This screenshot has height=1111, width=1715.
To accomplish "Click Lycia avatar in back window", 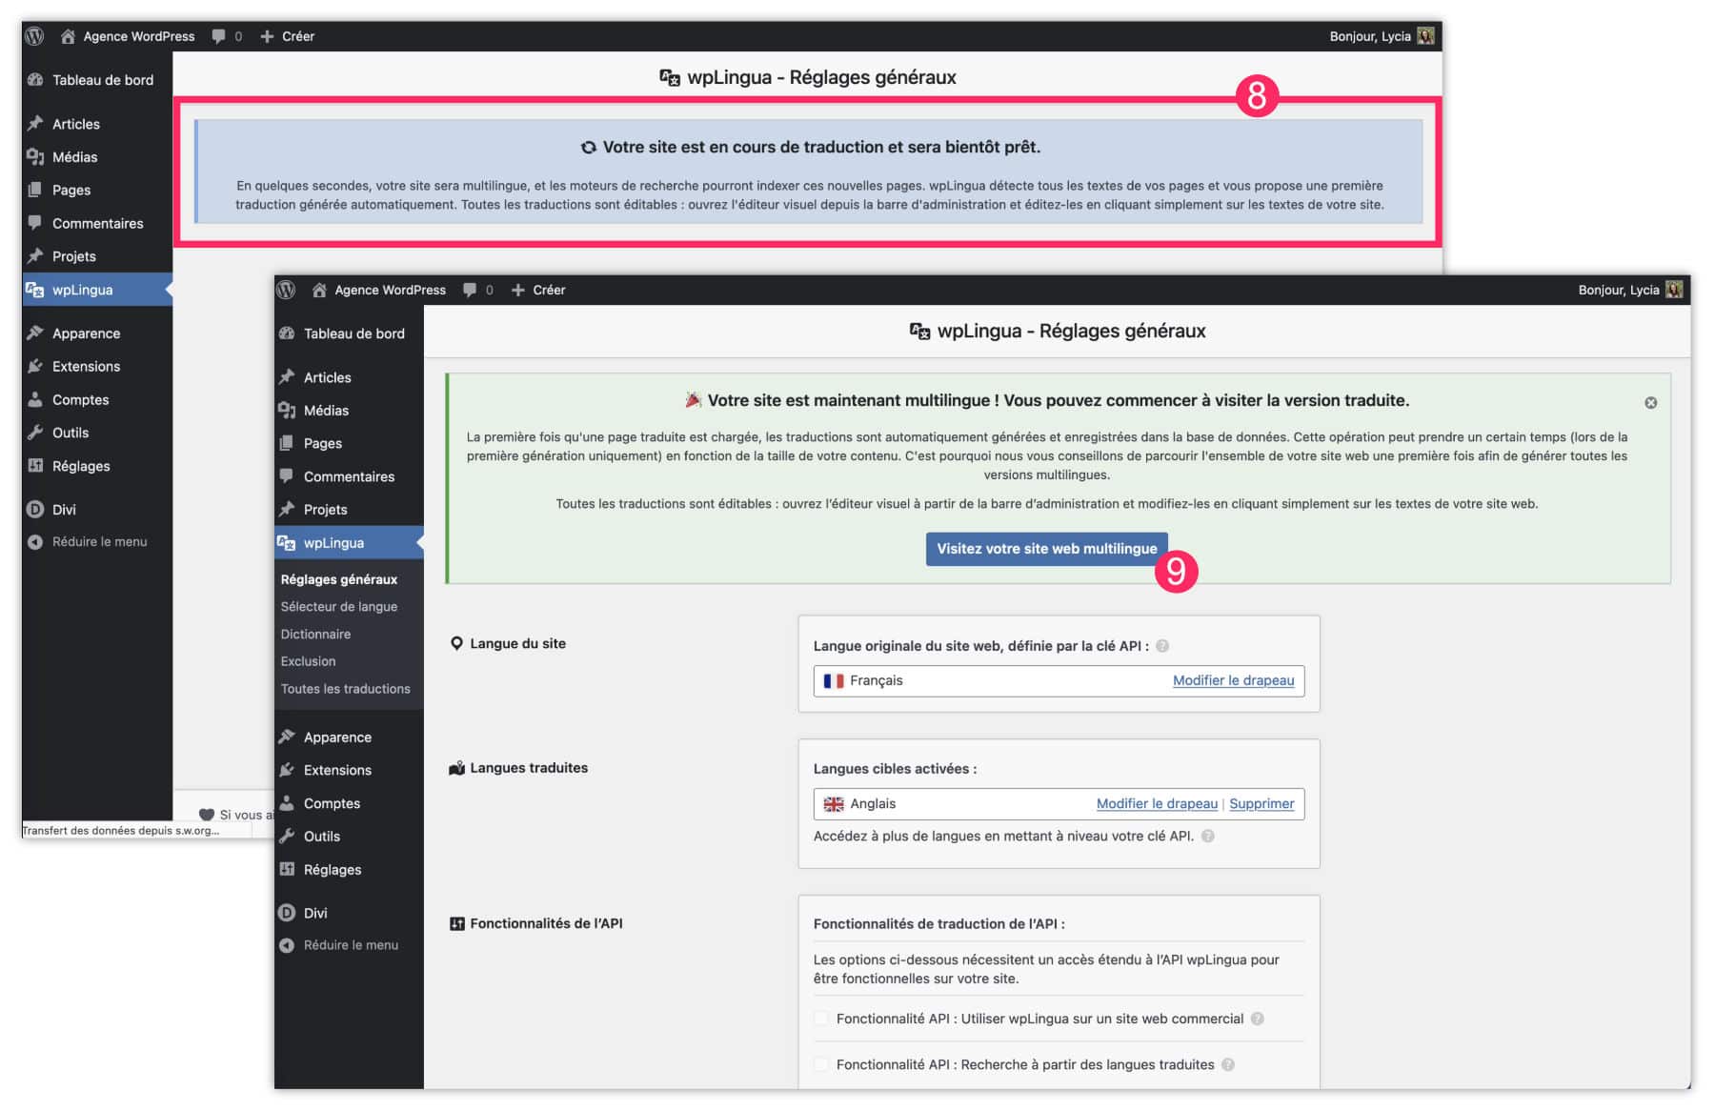I will coord(1425,36).
